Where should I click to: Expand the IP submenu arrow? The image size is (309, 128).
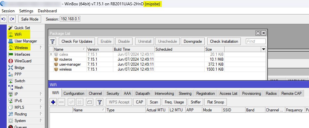(41, 94)
